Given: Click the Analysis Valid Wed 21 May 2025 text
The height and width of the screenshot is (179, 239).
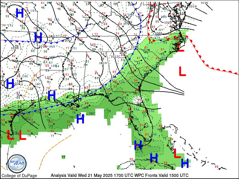Looking at the screenshot, I should [x=82, y=175].
